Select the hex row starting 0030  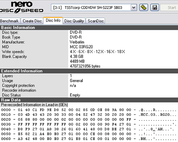[89, 124]
